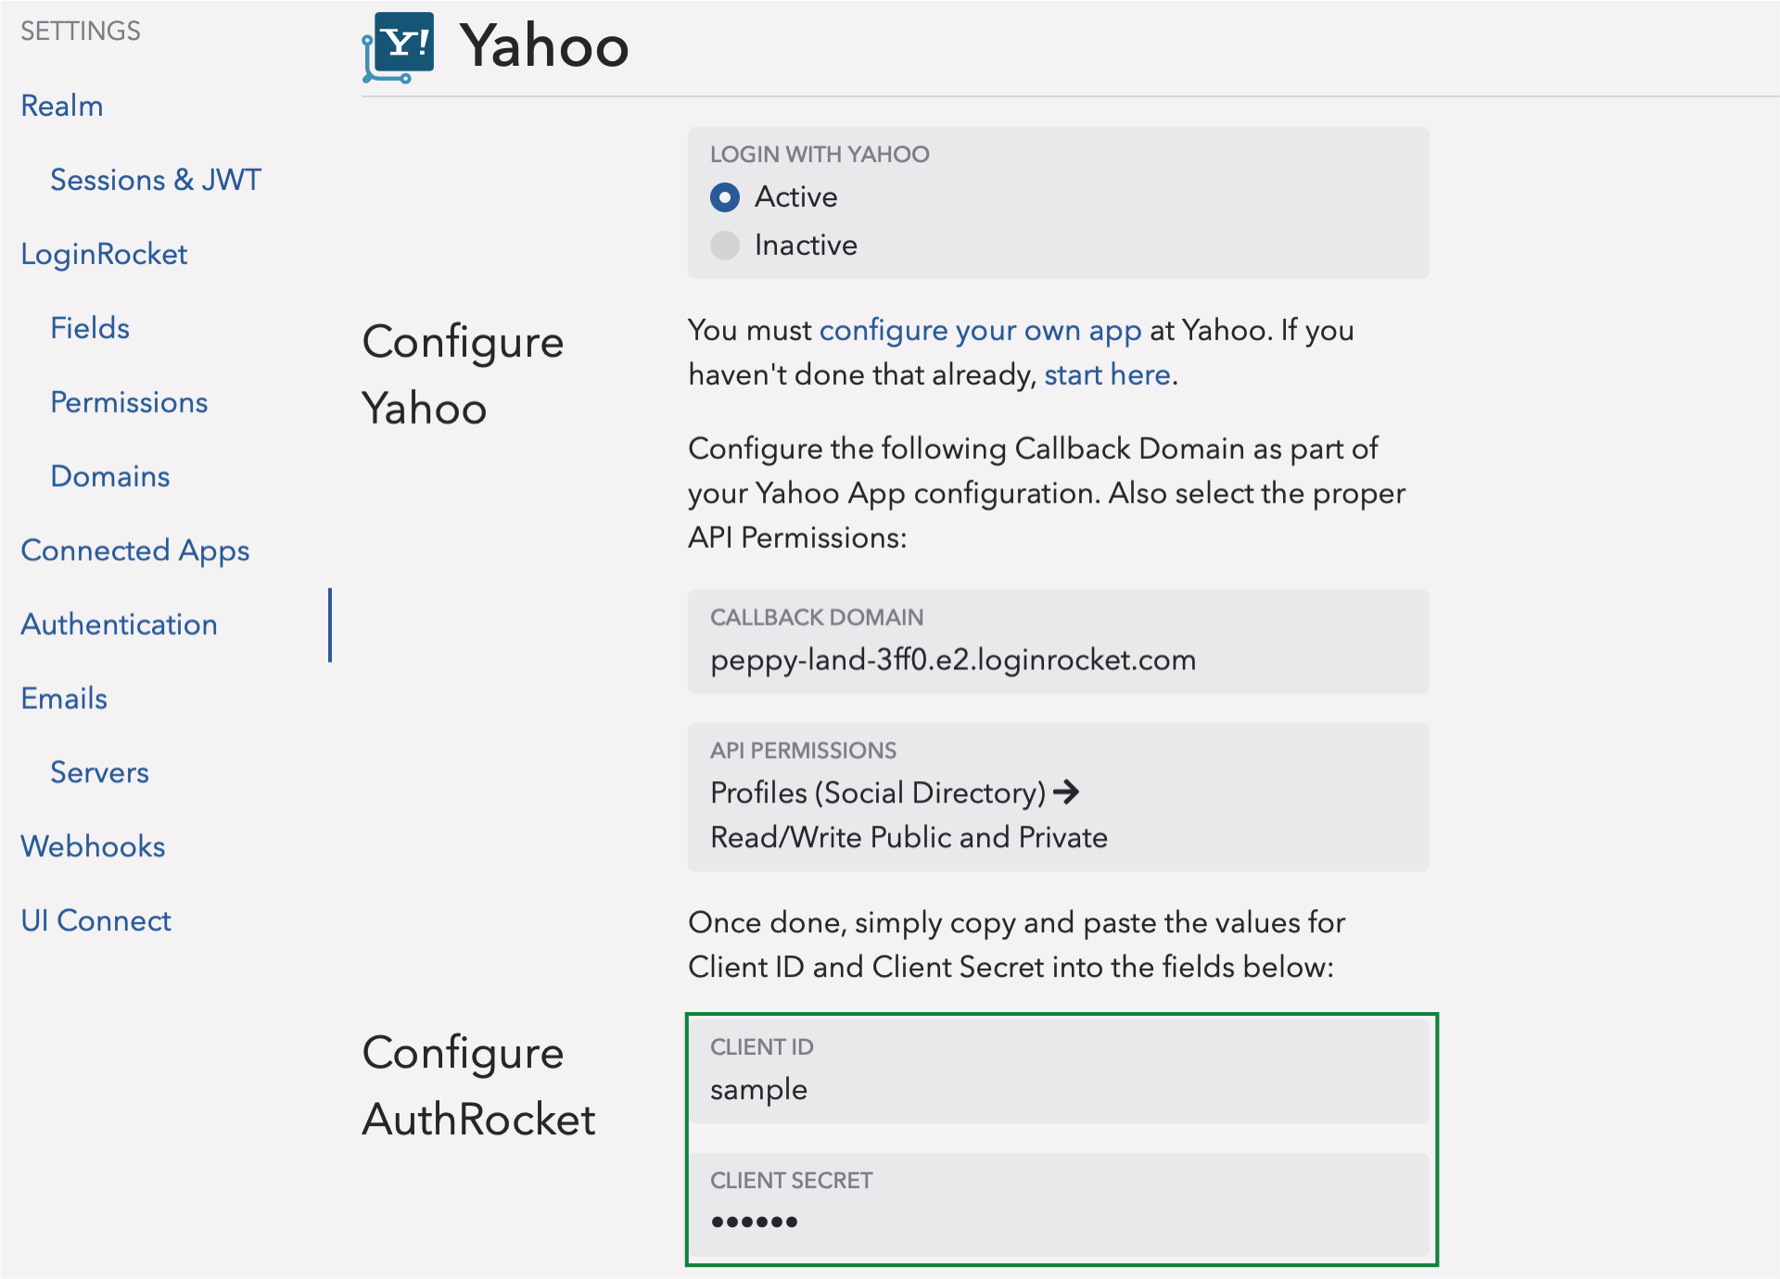Screen dimensions: 1780x1279
Task: Go to Webhooks settings
Action: (93, 847)
